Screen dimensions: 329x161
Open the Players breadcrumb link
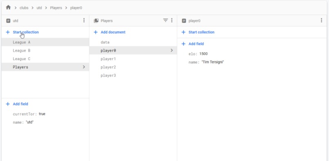click(56, 8)
